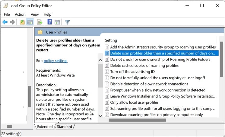Open Help via blue question mark icon
Screen dimensions: 225x137
pyautogui.click(x=49, y=22)
